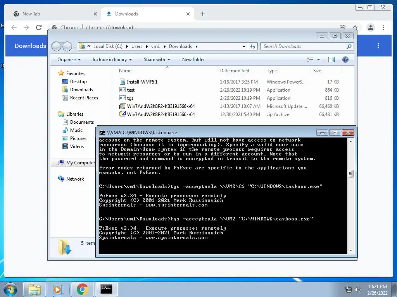
Task: Open Windows Media Player taskbar icon
Action: coord(58,289)
